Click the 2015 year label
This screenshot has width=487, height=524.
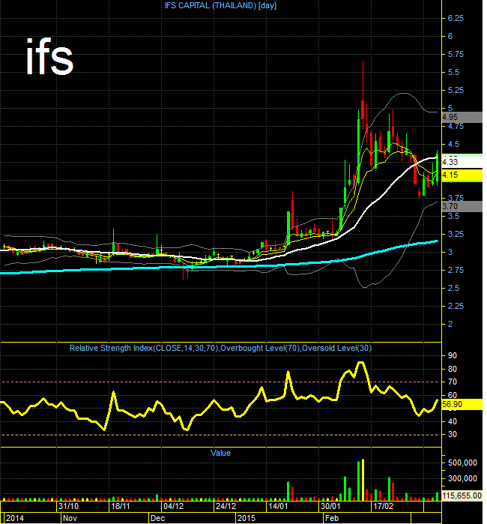(246, 518)
